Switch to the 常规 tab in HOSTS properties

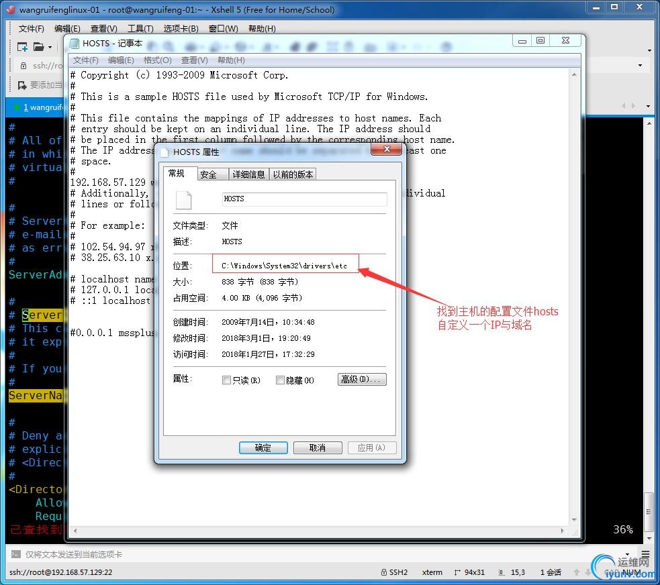coord(180,173)
